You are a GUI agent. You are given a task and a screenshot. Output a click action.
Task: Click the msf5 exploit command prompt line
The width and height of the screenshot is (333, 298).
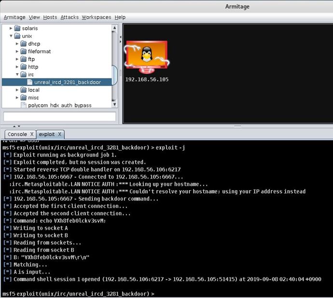point(78,294)
